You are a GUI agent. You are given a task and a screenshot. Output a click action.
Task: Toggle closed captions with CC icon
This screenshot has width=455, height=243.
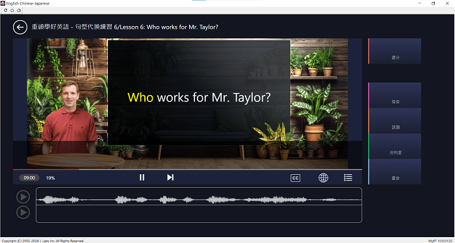point(295,178)
